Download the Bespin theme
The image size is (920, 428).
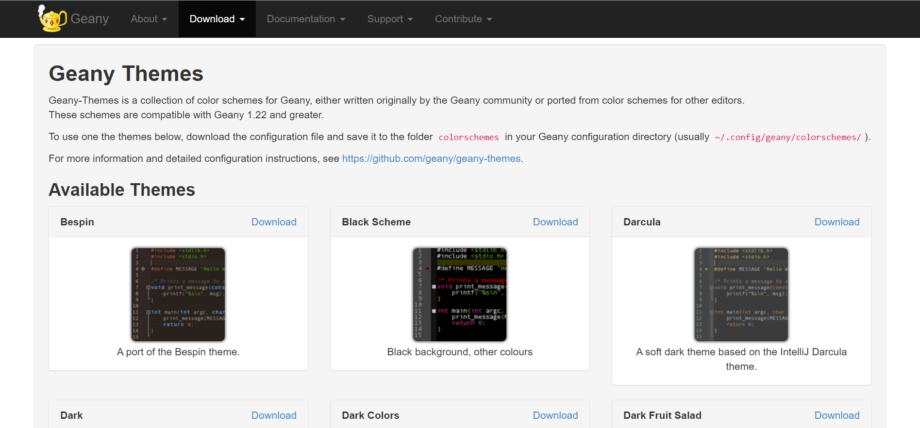tap(274, 222)
